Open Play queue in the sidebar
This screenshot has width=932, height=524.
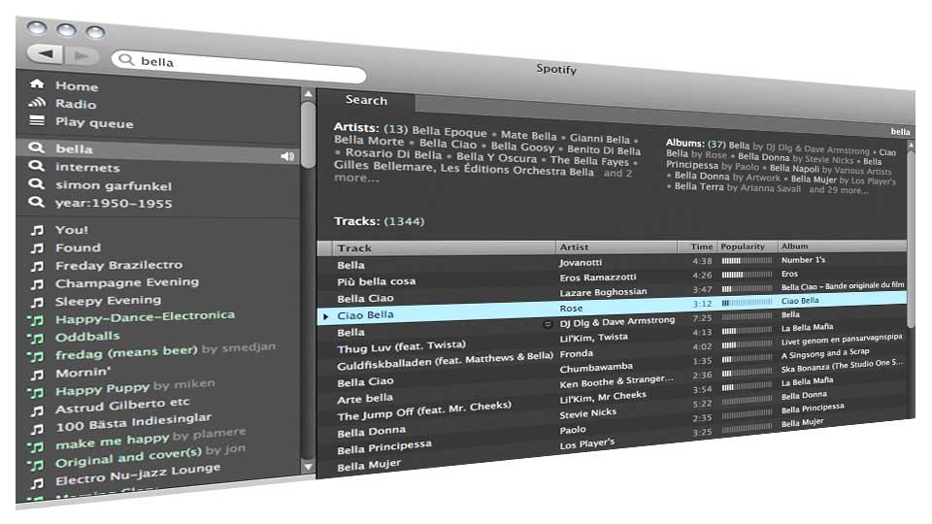(94, 122)
